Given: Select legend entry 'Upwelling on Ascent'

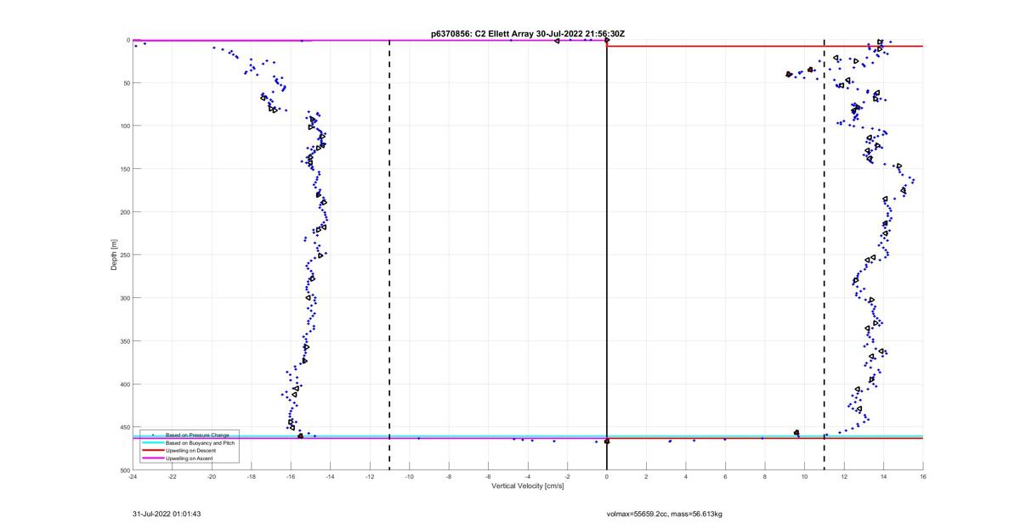Looking at the screenshot, I should [x=189, y=458].
